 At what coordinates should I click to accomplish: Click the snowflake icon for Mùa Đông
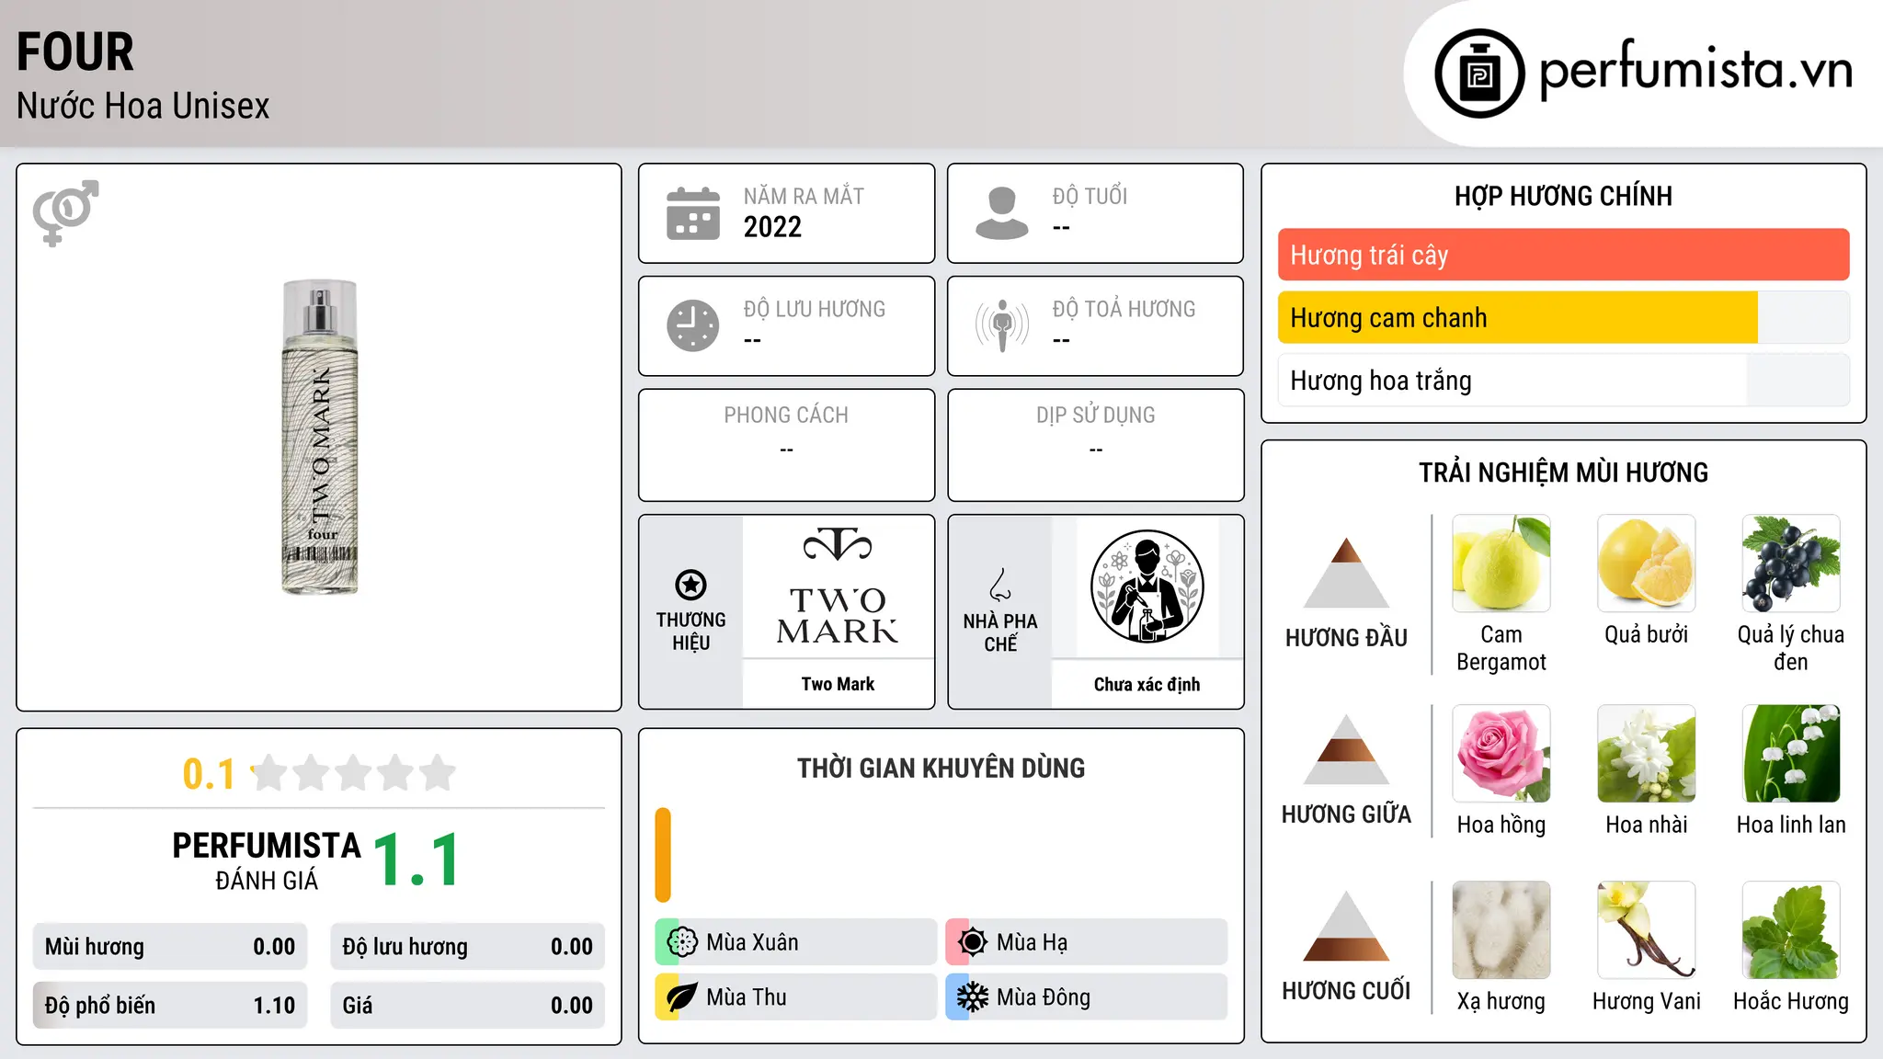pyautogui.click(x=973, y=997)
